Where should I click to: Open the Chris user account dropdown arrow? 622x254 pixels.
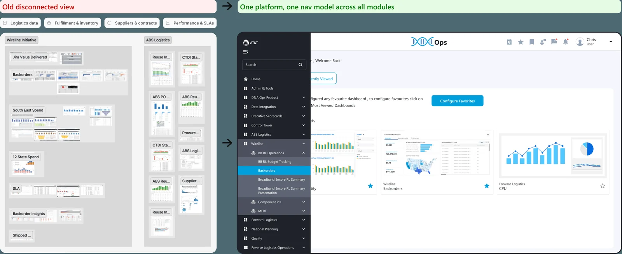click(611, 42)
